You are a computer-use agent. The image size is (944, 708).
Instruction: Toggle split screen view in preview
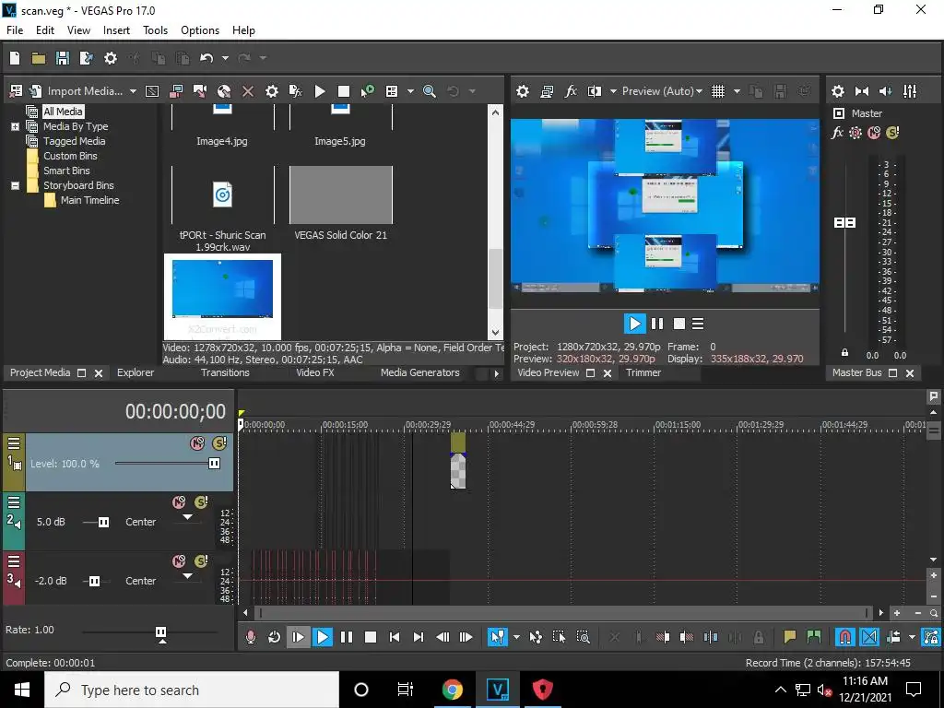595,91
